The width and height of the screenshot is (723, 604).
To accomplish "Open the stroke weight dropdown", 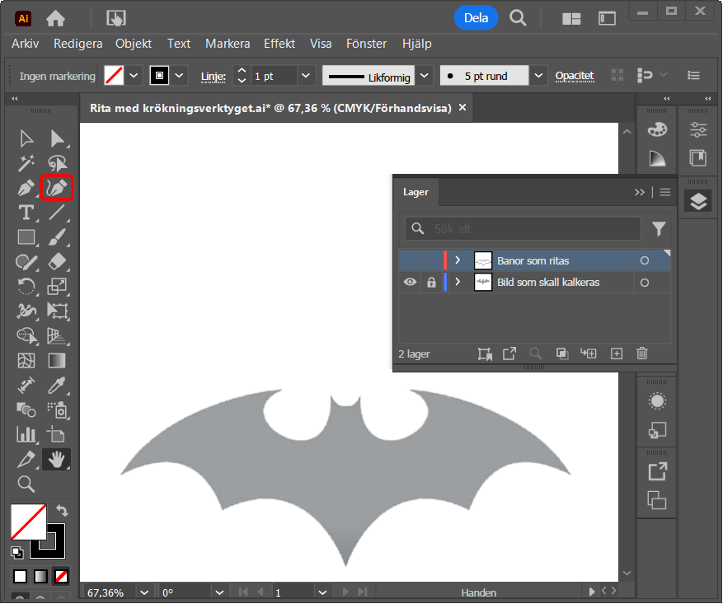I will pos(306,76).
